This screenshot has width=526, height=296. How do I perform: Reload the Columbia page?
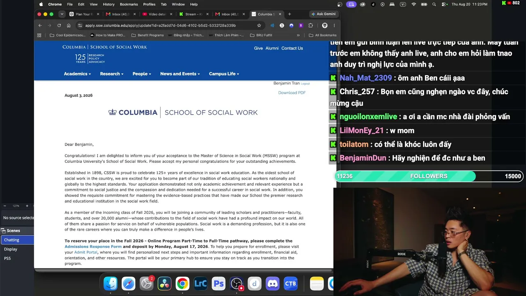[59, 25]
